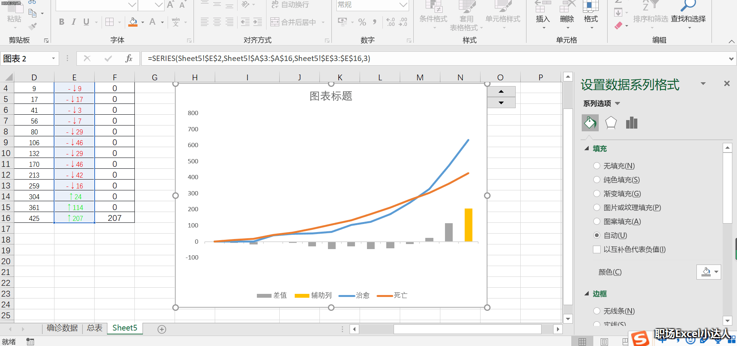Open the 查找和选择 menu
This screenshot has width=737, height=346.
click(x=688, y=15)
